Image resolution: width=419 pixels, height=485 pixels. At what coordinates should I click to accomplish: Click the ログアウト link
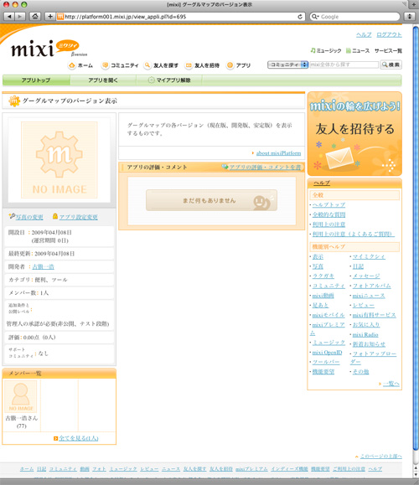point(389,34)
